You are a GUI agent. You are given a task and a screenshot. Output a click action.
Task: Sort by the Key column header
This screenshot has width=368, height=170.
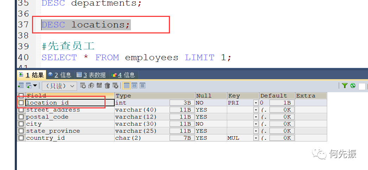pos(243,96)
